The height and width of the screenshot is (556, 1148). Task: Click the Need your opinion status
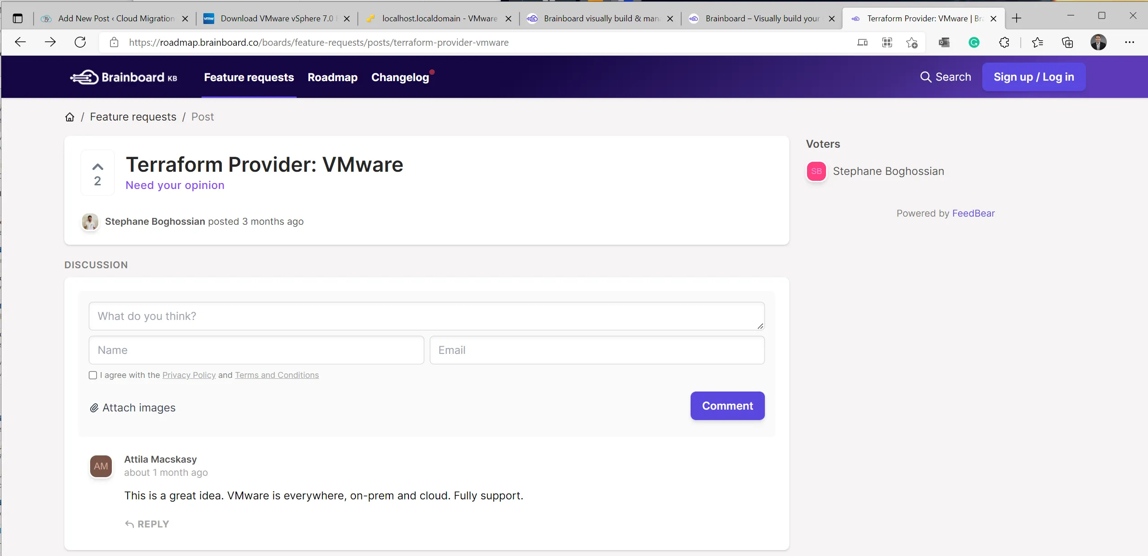coord(175,185)
